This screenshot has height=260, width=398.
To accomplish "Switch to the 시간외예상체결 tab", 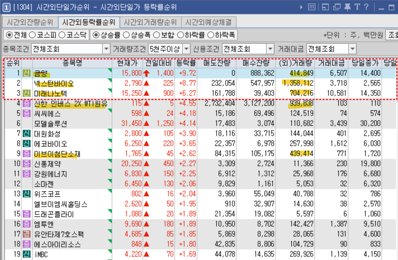I will (209, 22).
